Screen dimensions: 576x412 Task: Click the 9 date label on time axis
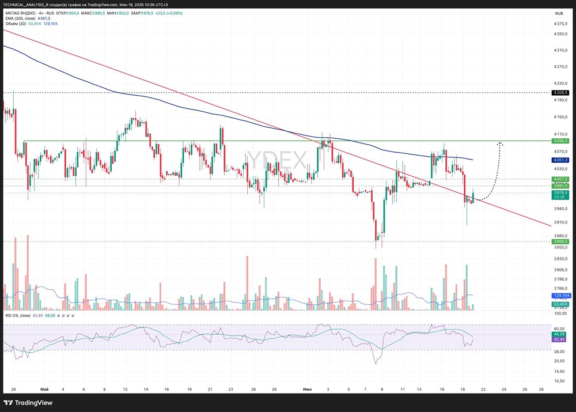click(x=382, y=389)
